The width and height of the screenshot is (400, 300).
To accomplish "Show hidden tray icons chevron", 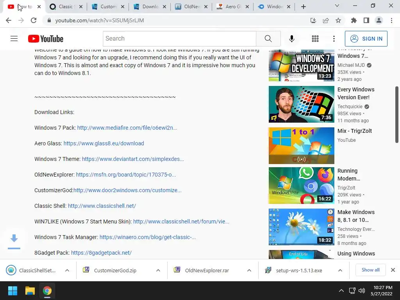I will click(x=341, y=291).
